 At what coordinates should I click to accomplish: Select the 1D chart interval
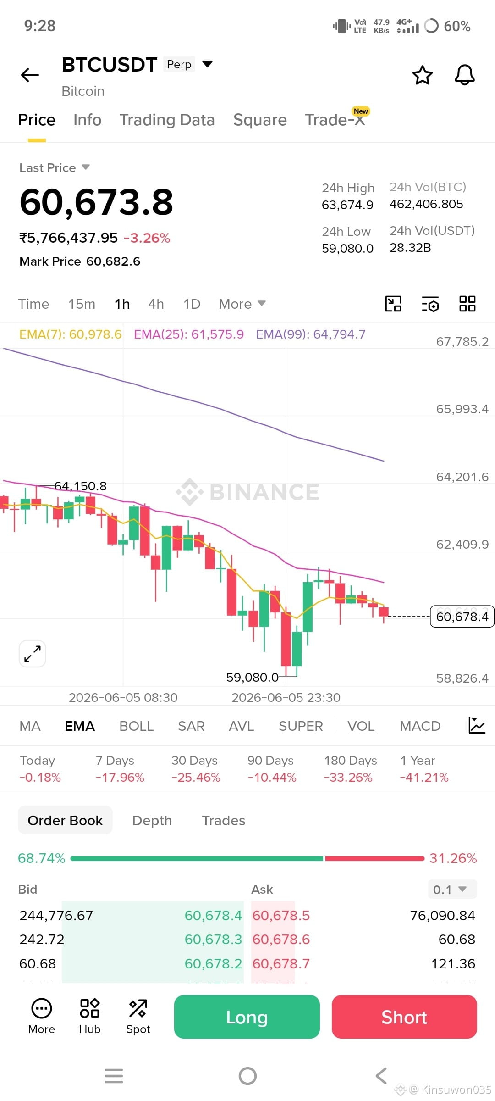coord(192,304)
